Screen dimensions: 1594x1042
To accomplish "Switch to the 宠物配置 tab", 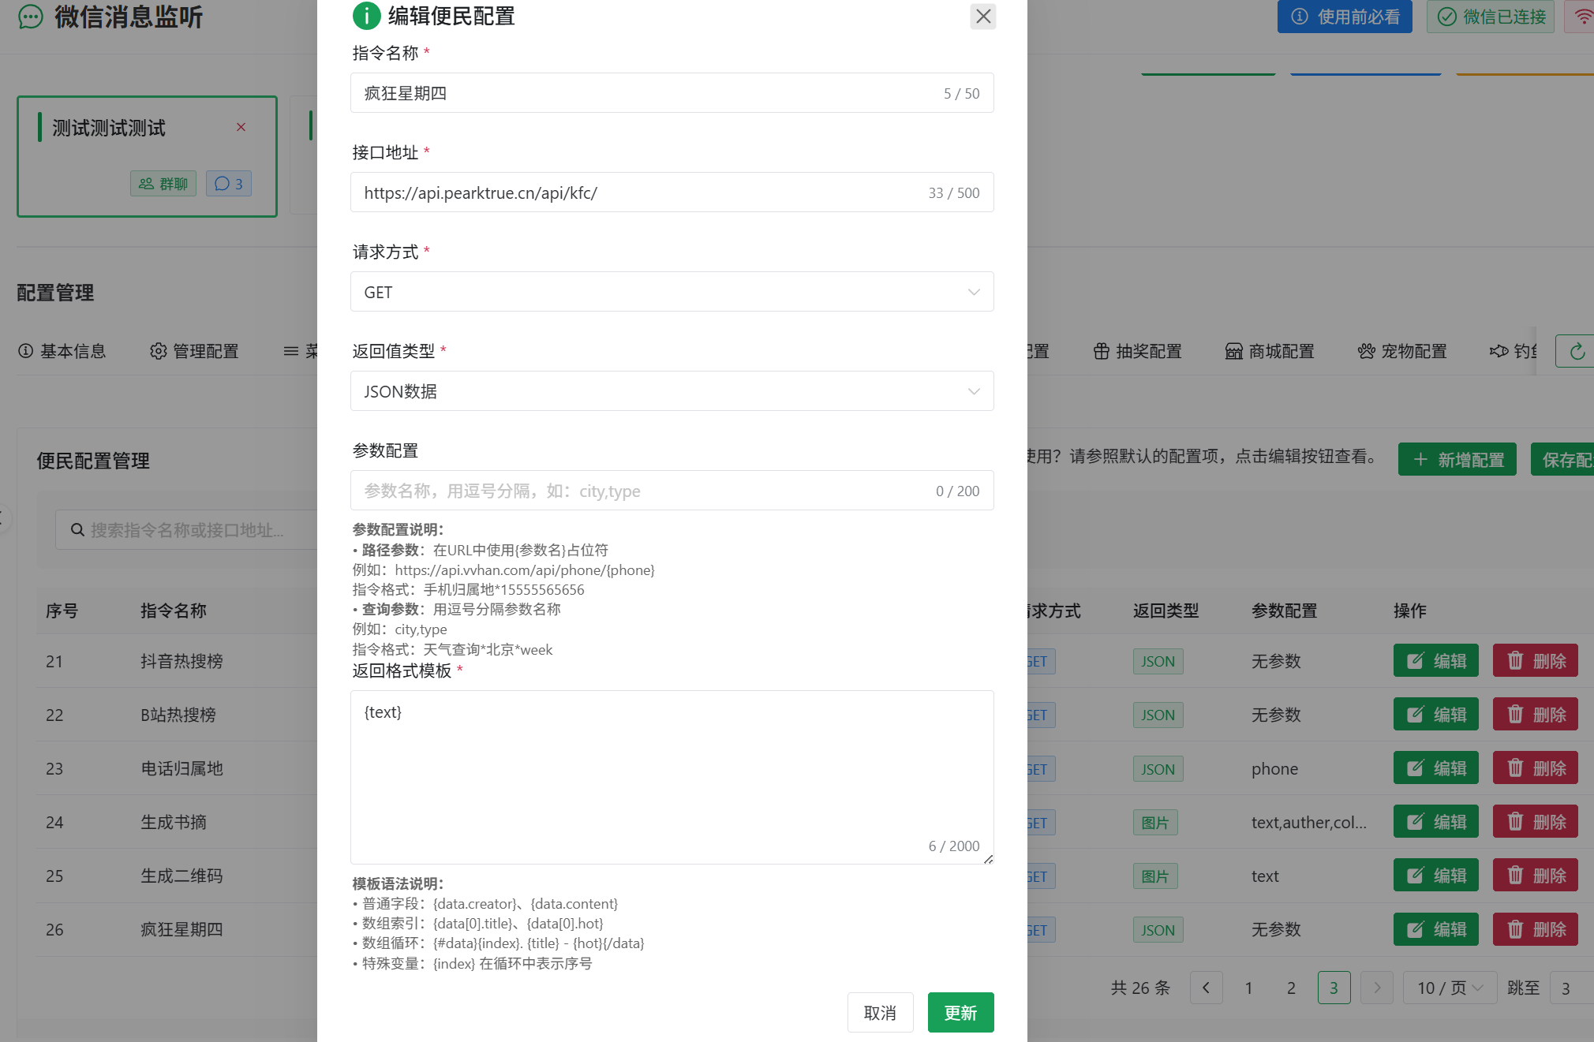I will point(1402,351).
